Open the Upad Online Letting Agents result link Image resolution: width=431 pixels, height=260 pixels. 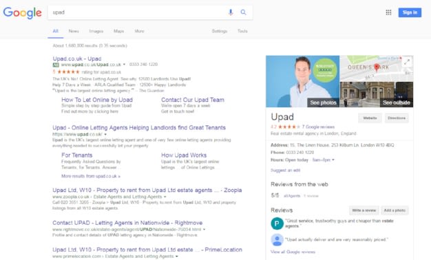click(139, 128)
